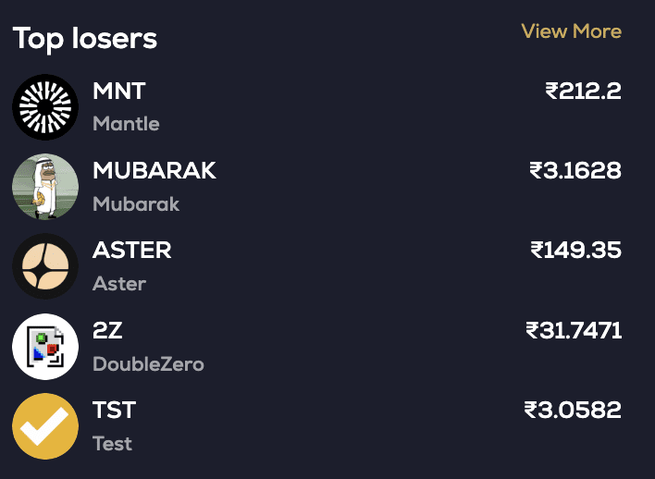
Task: Click the Aster coin logo icon
Action: click(45, 266)
